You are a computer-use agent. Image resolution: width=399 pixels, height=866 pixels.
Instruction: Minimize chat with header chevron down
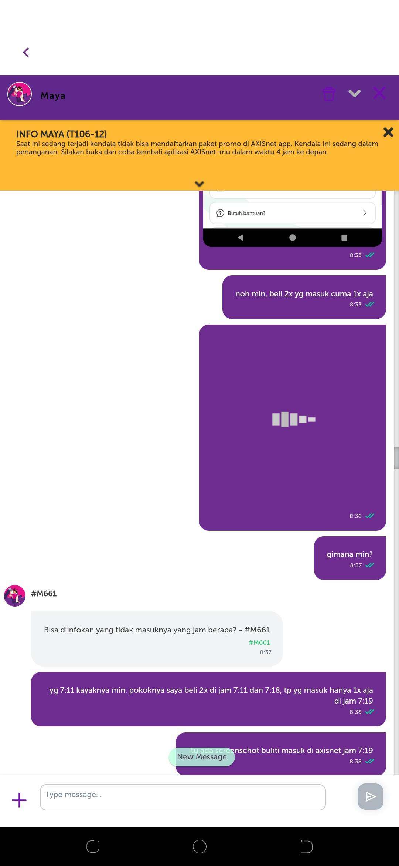(x=354, y=93)
